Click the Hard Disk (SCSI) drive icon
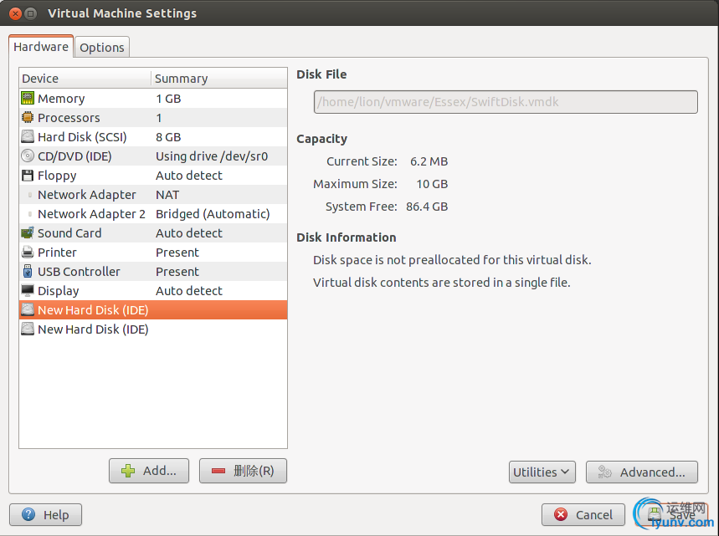 click(x=28, y=137)
